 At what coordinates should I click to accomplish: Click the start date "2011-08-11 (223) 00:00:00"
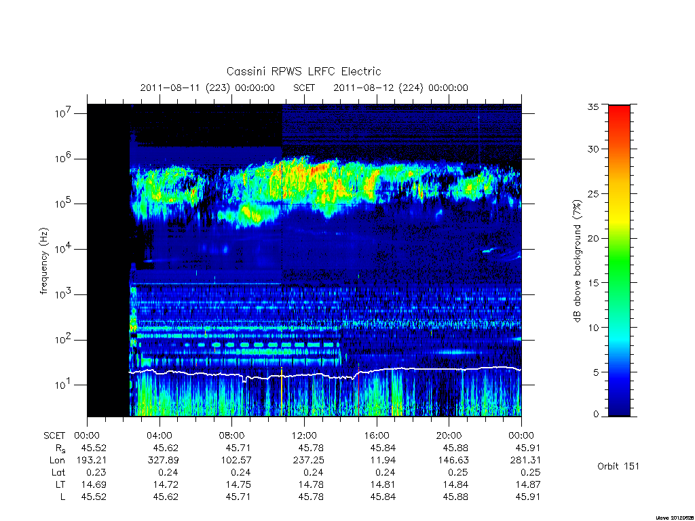[208, 88]
